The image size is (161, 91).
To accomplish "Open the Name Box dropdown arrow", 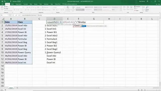I will click(8, 15).
